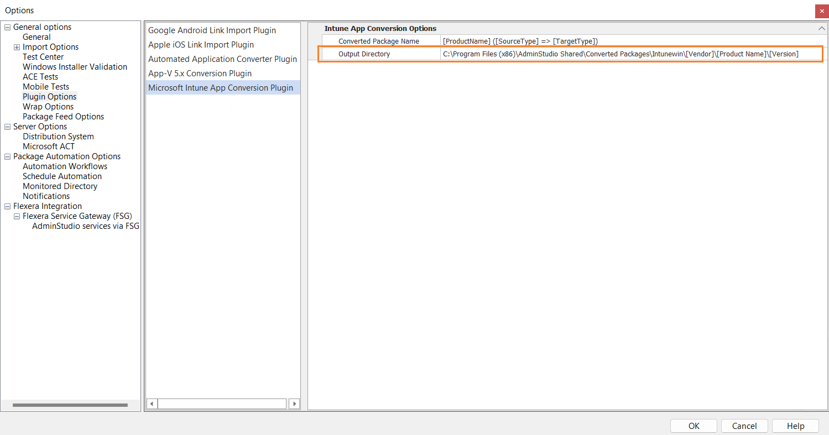Select Notifications tree item
Viewport: 829px width, 435px height.
tap(46, 196)
